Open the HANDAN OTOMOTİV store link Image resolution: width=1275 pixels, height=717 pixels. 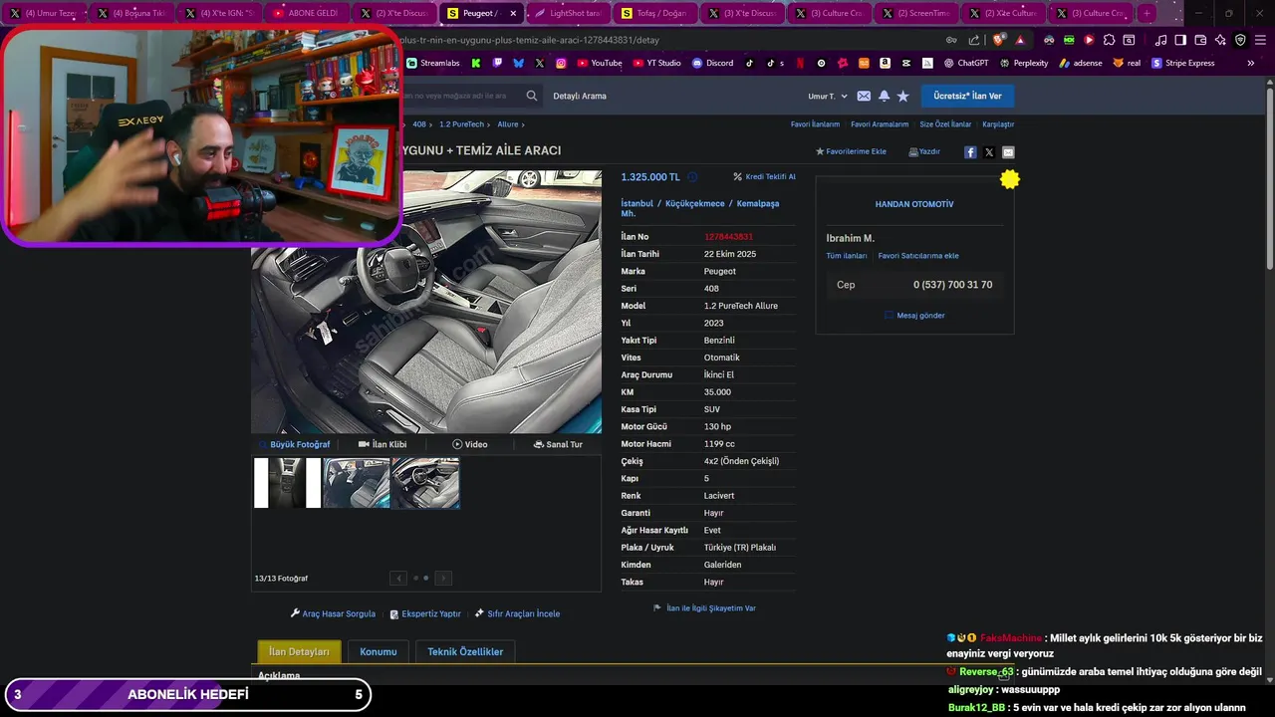[914, 204]
